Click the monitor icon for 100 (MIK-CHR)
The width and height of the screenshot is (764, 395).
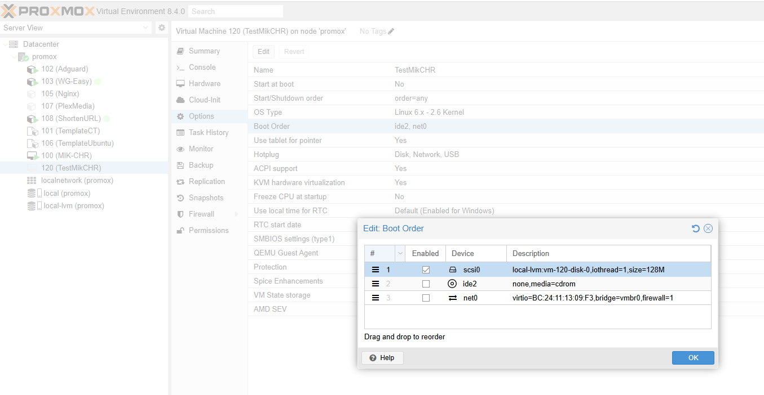click(x=33, y=156)
